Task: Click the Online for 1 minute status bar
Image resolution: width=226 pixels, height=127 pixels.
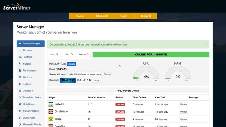Action: click(x=151, y=54)
